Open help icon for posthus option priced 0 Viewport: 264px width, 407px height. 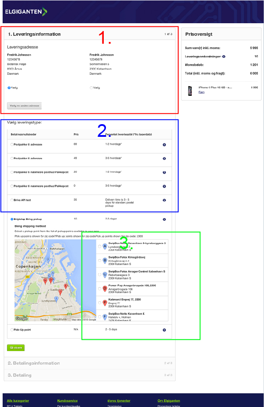coord(164,186)
